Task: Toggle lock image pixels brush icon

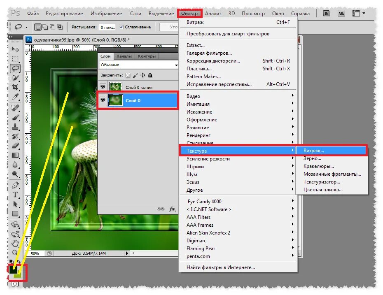Action: click(x=135, y=75)
